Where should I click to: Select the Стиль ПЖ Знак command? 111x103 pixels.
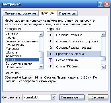[x=74, y=66]
